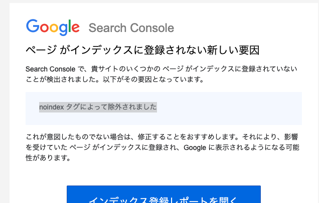The height and width of the screenshot is (203, 319).
Task: Click the blue capital G of the Google logo
Action: click(33, 26)
